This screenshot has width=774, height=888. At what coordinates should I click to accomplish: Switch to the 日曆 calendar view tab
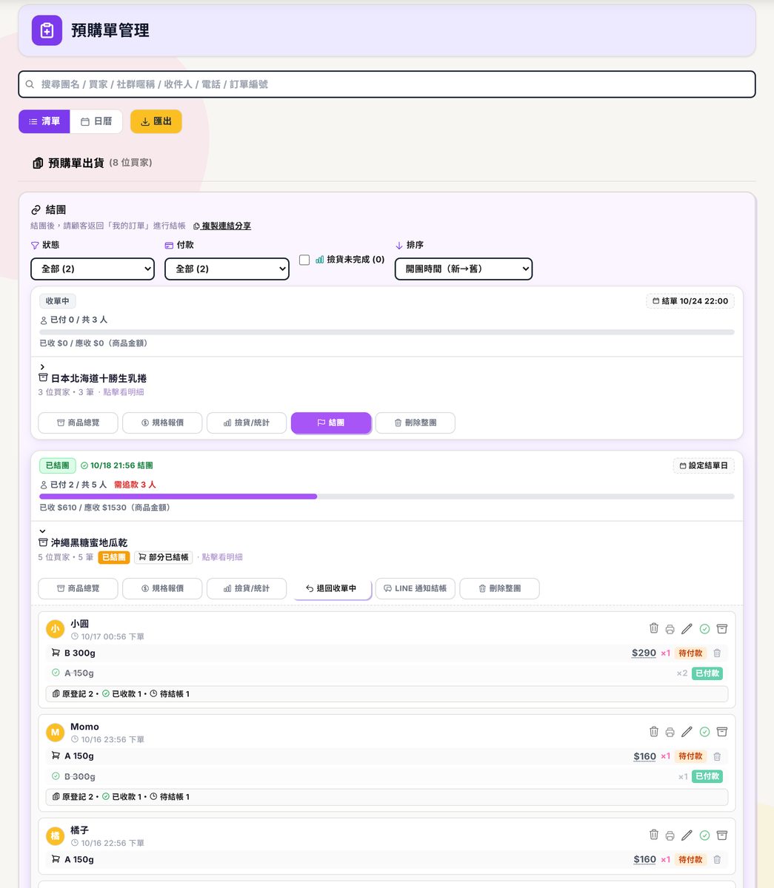point(96,121)
